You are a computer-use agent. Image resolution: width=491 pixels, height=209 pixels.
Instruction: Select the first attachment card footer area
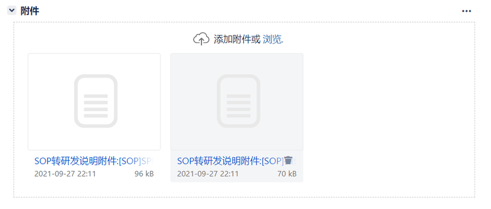[x=94, y=166]
